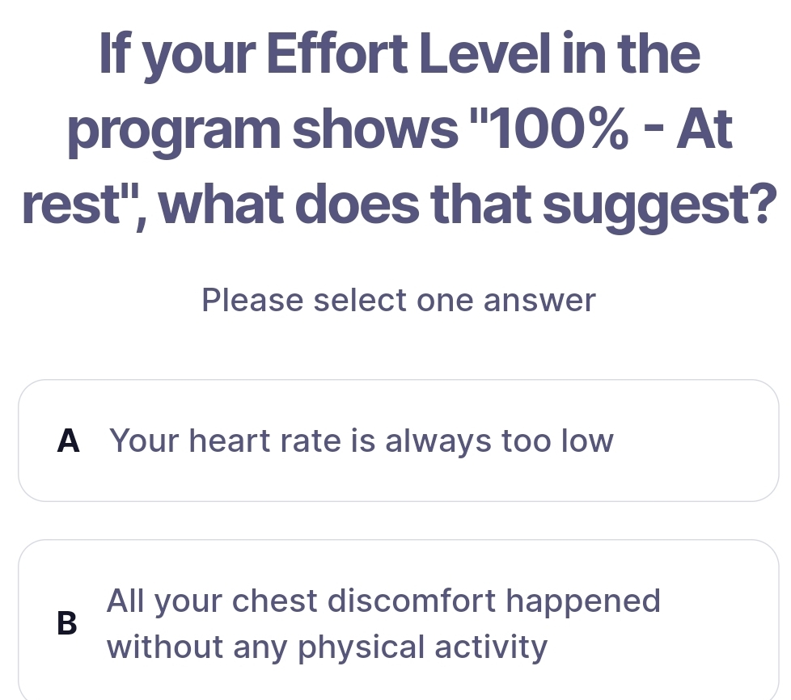This screenshot has height=700, width=791.
Task: Click the 'Please select one answer' instruction
Action: point(398,301)
